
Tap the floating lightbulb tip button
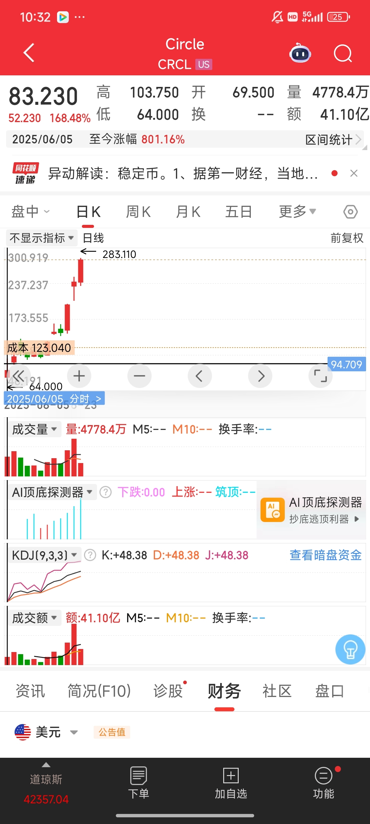click(350, 649)
